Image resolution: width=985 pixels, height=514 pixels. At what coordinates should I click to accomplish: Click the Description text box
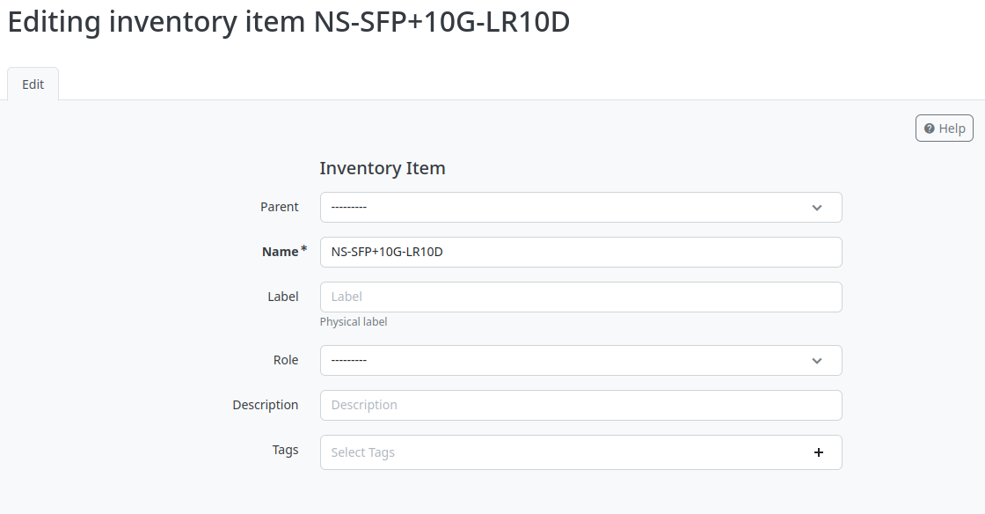[x=580, y=405]
